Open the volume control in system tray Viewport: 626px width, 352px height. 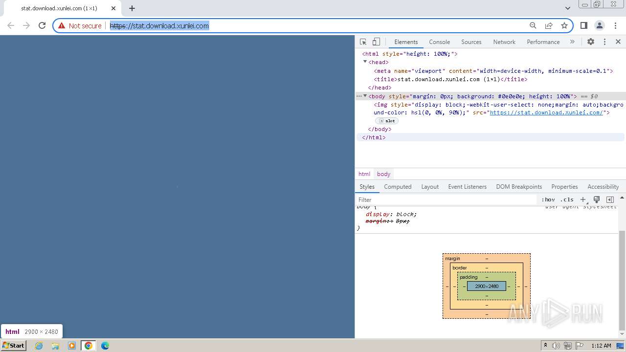[556, 346]
